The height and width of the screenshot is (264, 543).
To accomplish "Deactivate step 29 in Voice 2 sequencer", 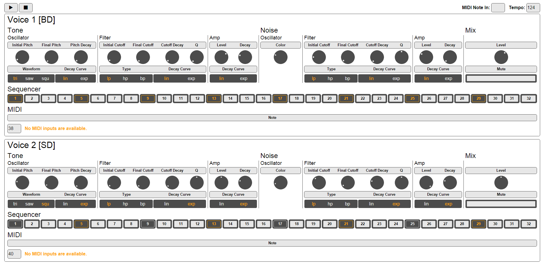I will tap(479, 224).
